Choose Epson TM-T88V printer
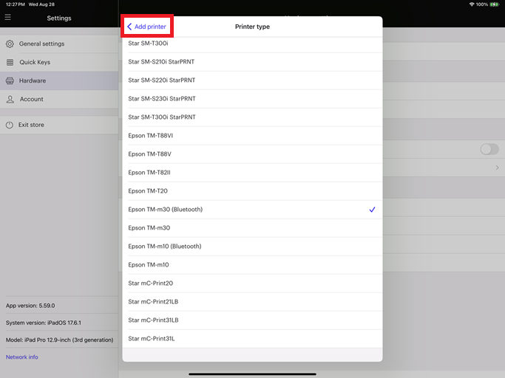 [253, 154]
